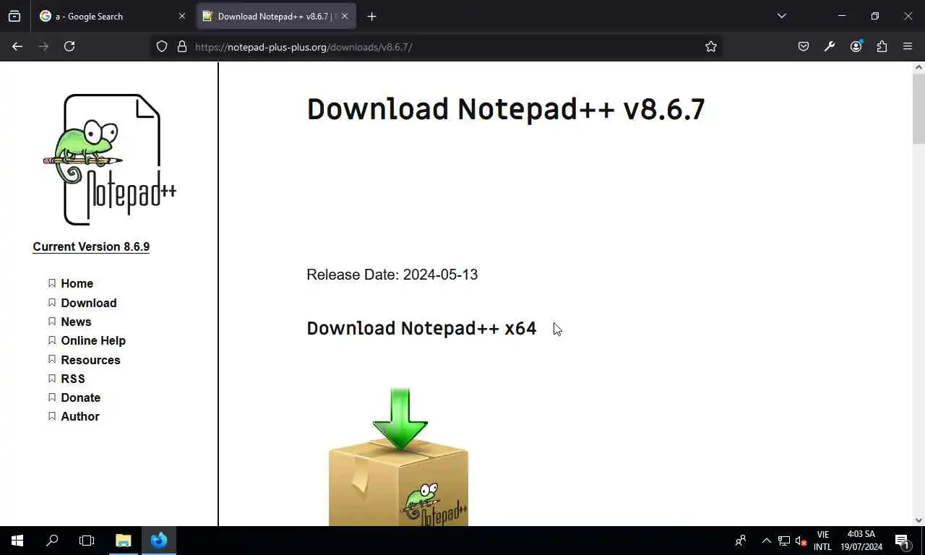Screen dimensions: 925x555
Task: Open Task View on the taskbar
Action: (87, 541)
